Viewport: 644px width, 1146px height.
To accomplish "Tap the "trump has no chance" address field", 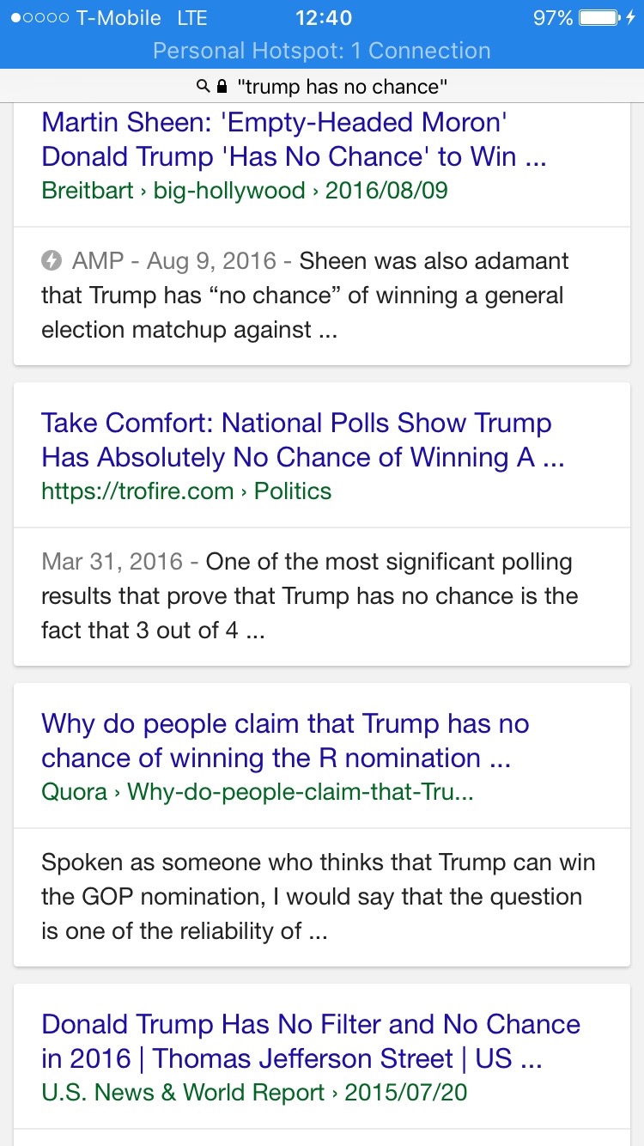I will 342,86.
